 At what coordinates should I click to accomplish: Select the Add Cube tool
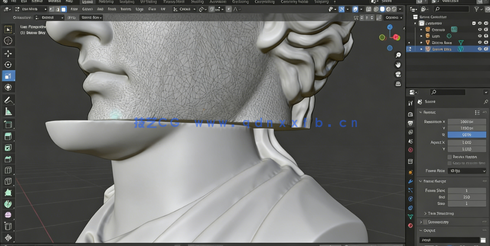[8, 124]
